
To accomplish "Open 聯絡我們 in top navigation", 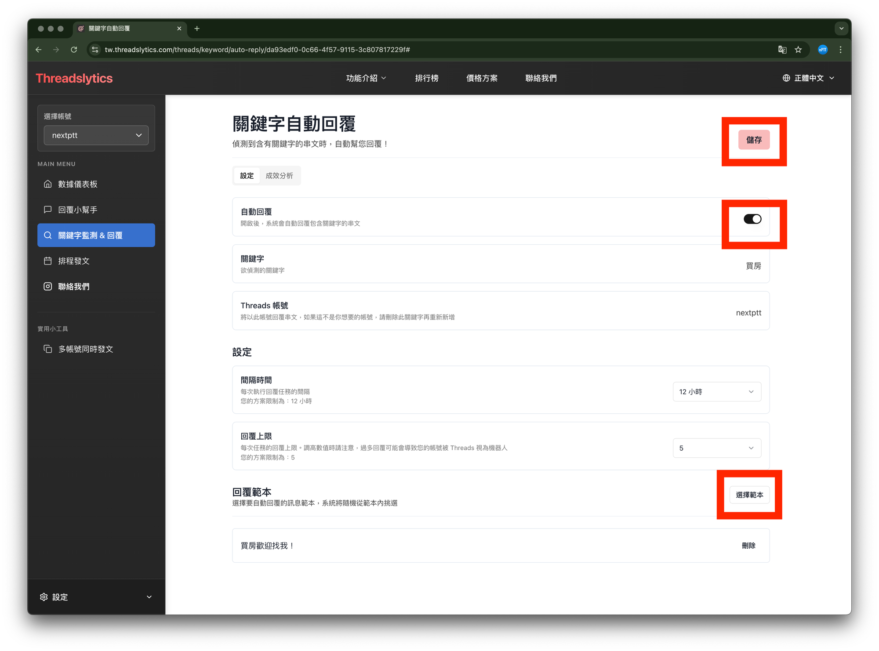I will coord(541,78).
